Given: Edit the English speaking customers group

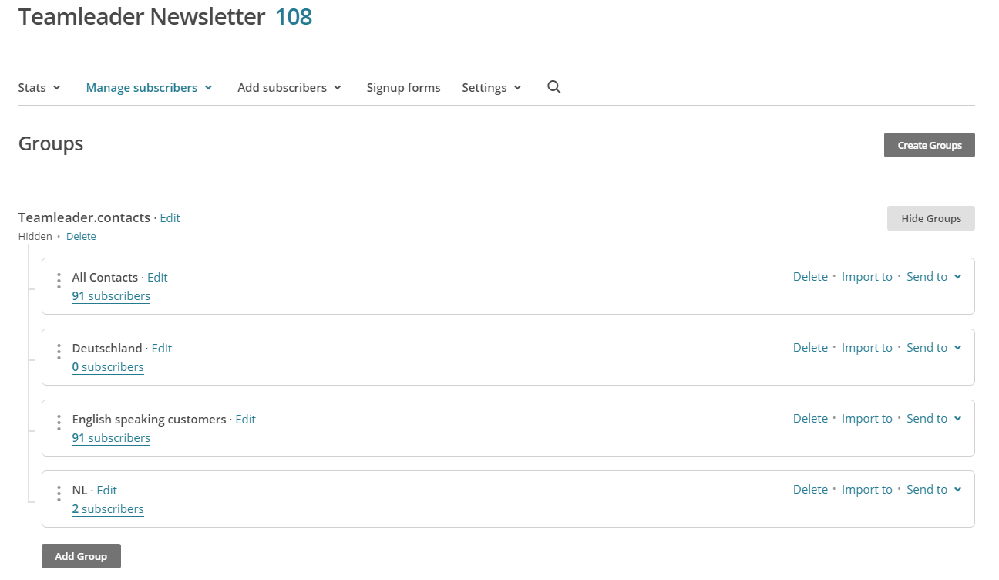Looking at the screenshot, I should click(x=245, y=420).
